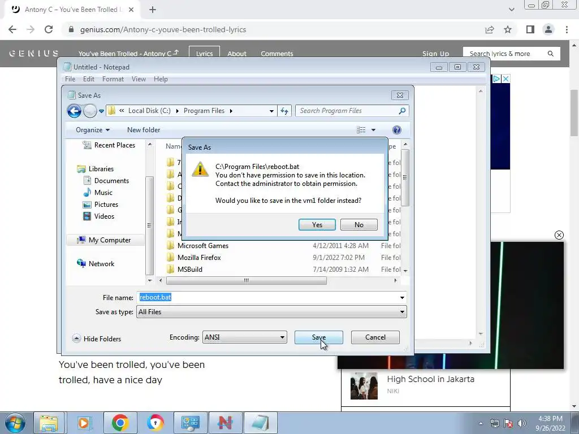The width and height of the screenshot is (579, 434).
Task: Close the floating video player
Action: pyautogui.click(x=559, y=235)
